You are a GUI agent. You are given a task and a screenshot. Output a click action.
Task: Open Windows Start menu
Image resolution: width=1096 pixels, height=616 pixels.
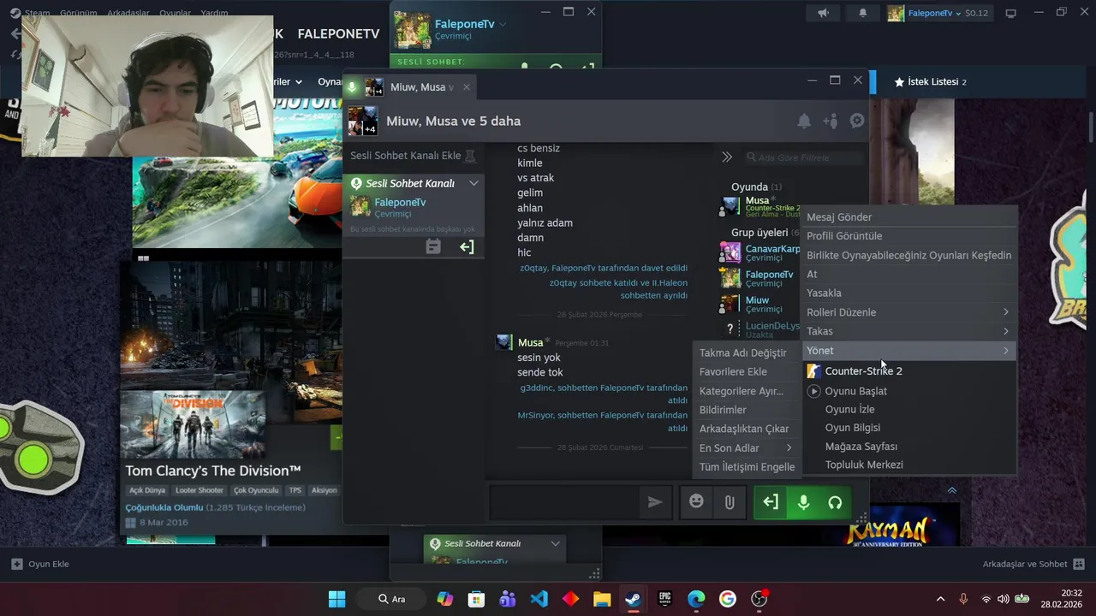(337, 599)
